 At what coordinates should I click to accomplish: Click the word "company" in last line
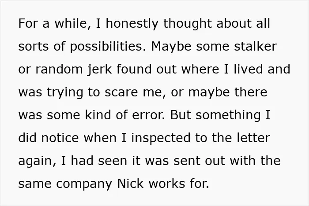(x=84, y=184)
